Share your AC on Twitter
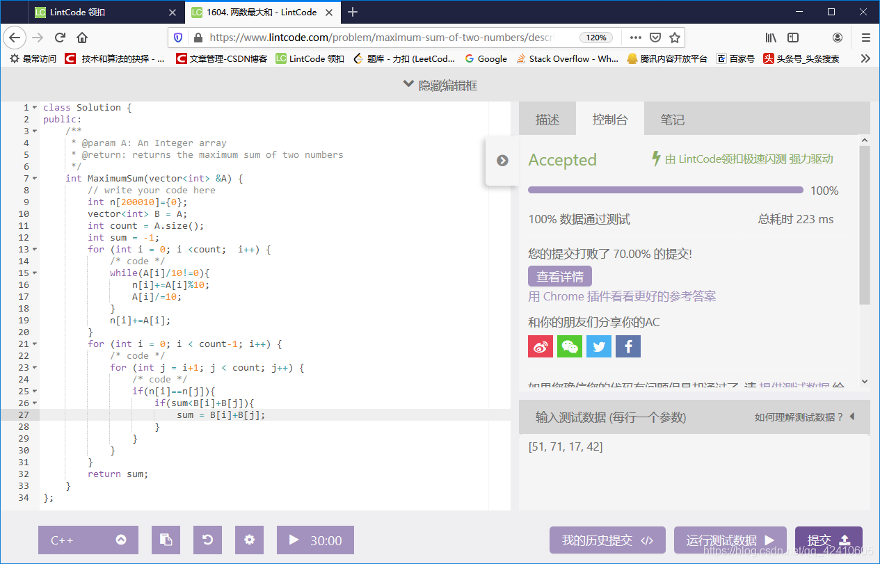The height and width of the screenshot is (564, 880). [x=599, y=346]
